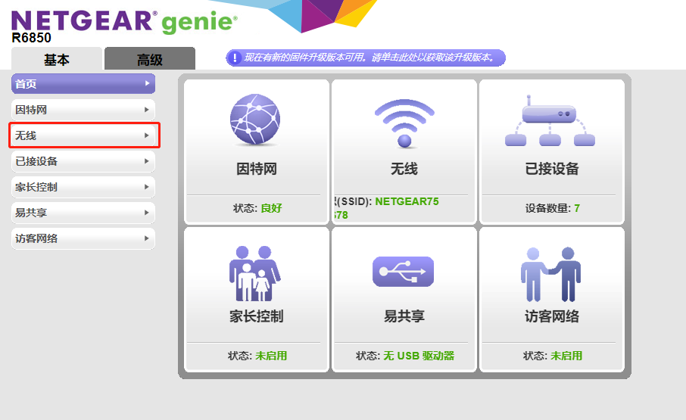The image size is (686, 420).
Task: Open the 已接设备 sidebar menu item
Action: click(x=83, y=161)
